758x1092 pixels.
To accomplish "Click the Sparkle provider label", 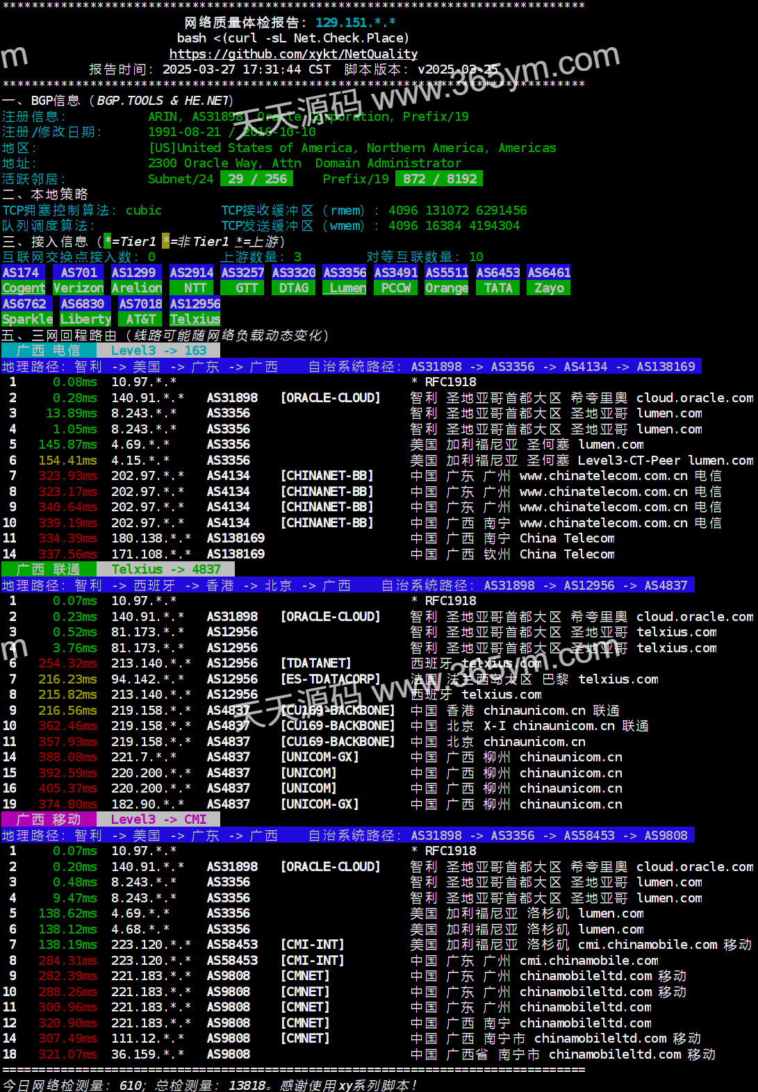I will pos(27,320).
